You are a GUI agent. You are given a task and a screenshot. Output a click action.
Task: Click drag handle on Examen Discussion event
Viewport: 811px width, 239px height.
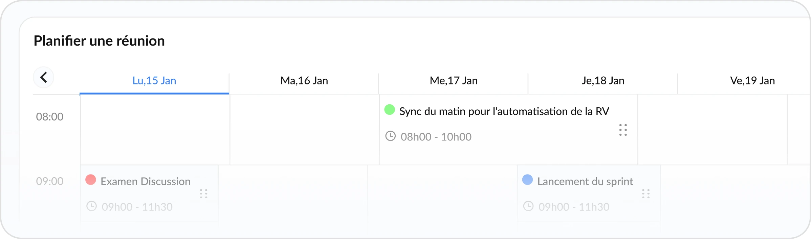click(x=203, y=194)
